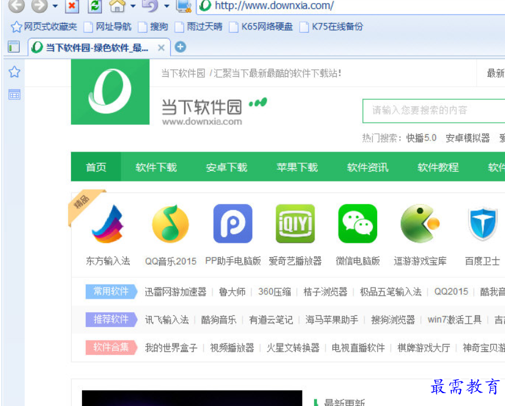
Task: Click the 常用软件 category label
Action: tap(111, 291)
